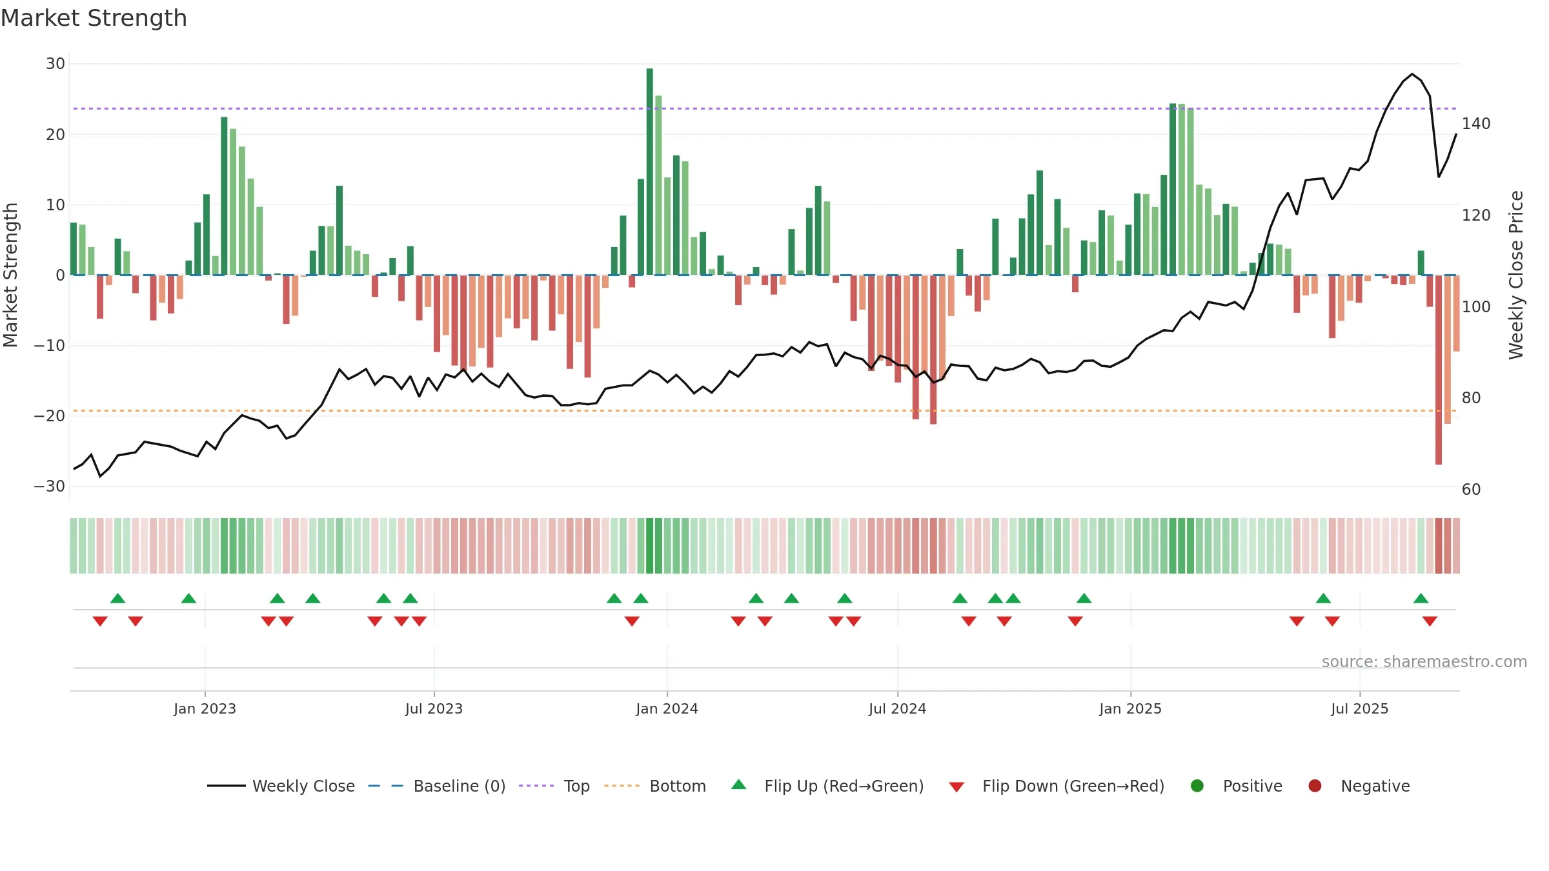Screen dimensions: 1549x871
Task: Click the first Flip Up marker in late 2022
Action: (117, 598)
